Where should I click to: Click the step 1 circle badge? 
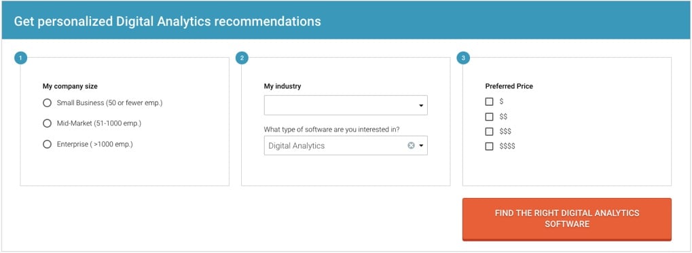click(x=21, y=58)
